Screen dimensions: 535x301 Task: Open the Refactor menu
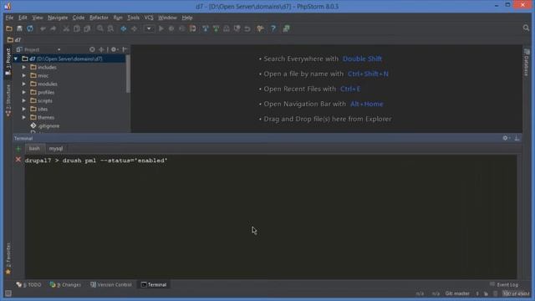(99, 18)
